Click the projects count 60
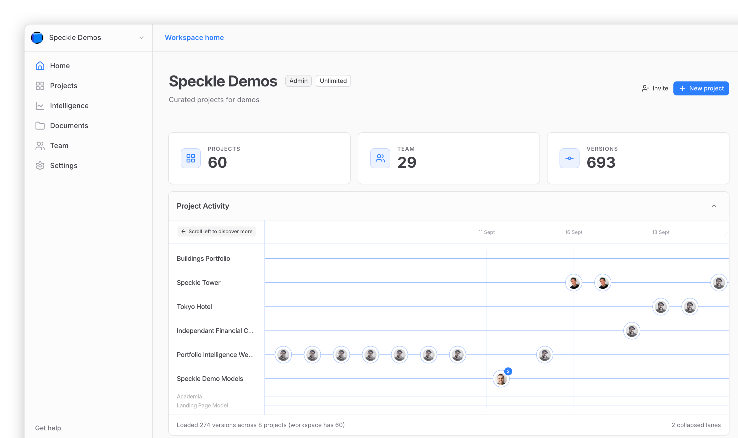This screenshot has height=438, width=738. tap(217, 163)
